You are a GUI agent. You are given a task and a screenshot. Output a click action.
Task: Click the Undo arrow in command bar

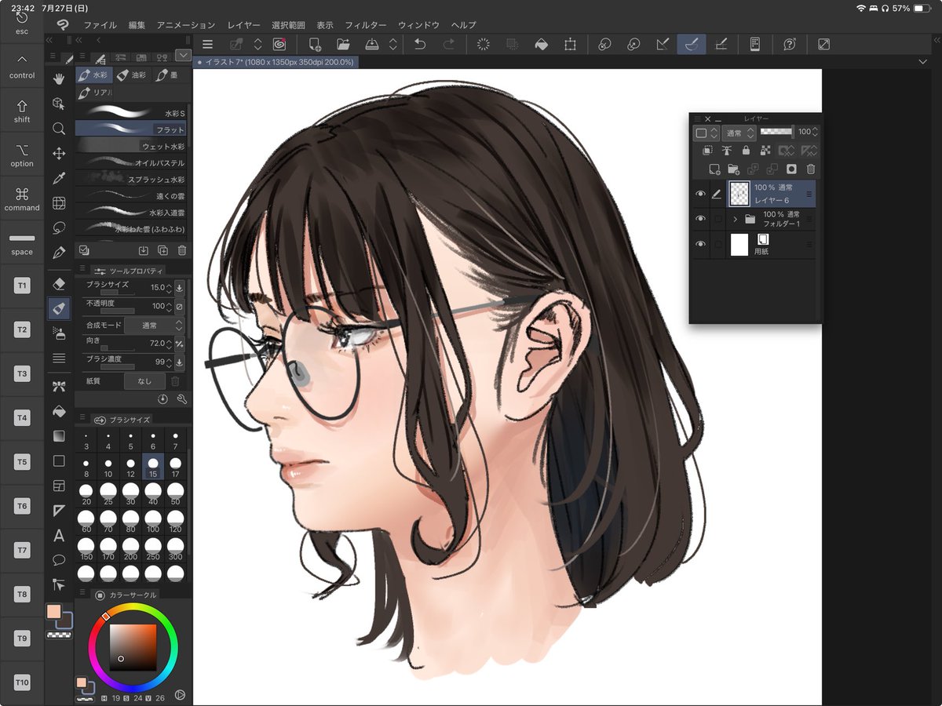click(x=420, y=45)
